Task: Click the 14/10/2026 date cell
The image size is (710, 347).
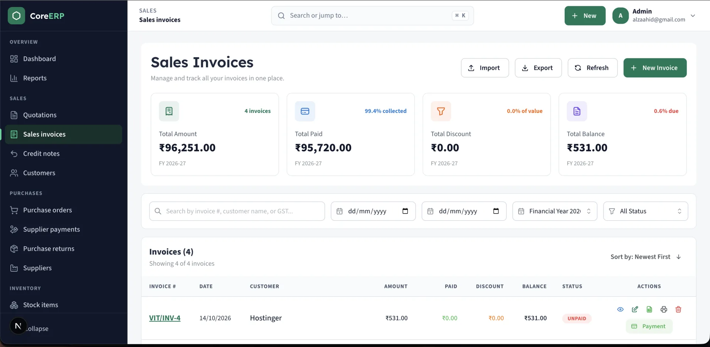Action: pyautogui.click(x=215, y=318)
